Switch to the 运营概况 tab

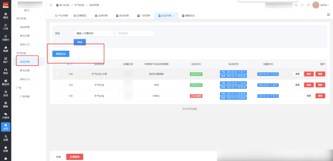[x=80, y=16]
